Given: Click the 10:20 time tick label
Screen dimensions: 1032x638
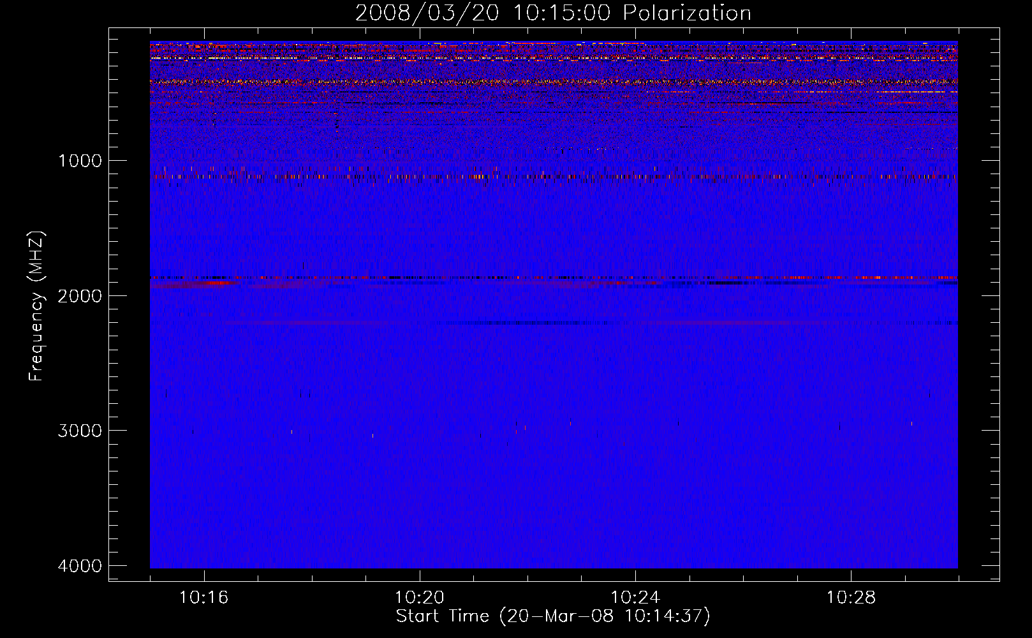Looking at the screenshot, I should (x=420, y=598).
